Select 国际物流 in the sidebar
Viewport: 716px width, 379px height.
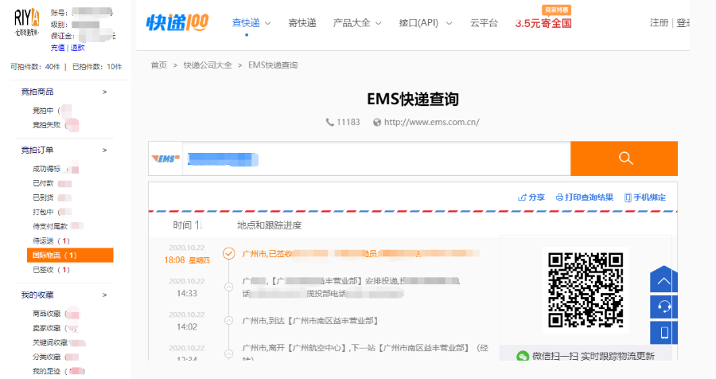click(54, 256)
